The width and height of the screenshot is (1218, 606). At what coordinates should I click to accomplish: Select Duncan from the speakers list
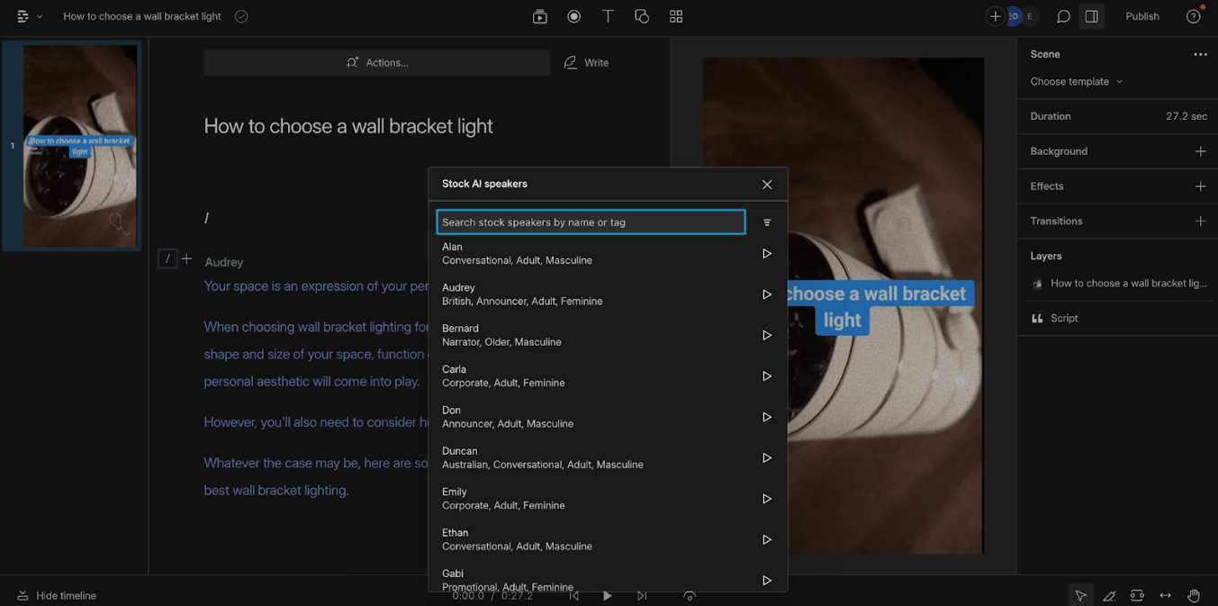coord(542,457)
